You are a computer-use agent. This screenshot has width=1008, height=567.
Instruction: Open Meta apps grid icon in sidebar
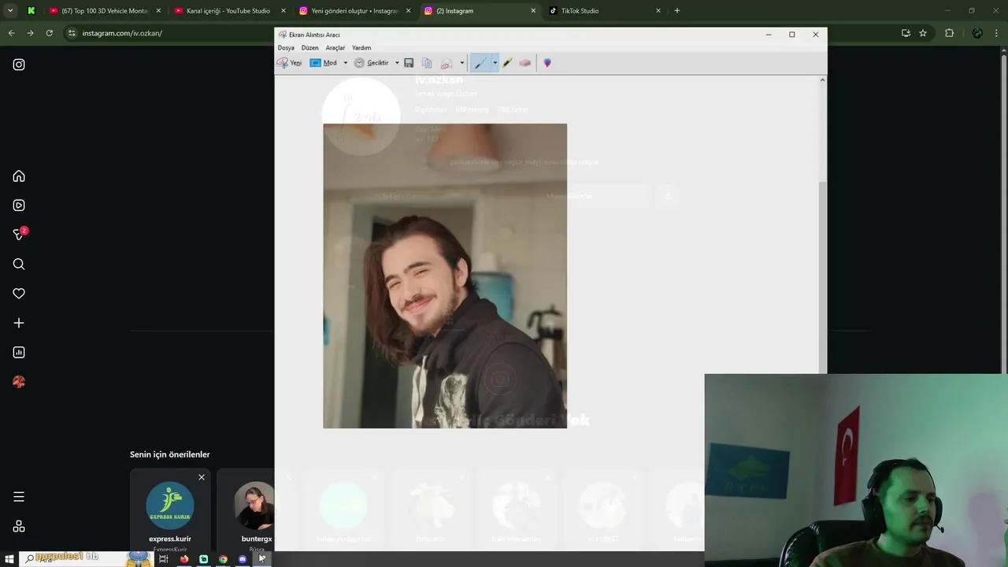19,526
